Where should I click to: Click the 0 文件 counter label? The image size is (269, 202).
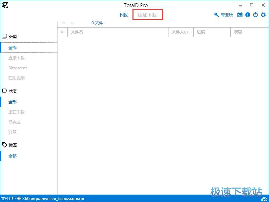pos(97,23)
